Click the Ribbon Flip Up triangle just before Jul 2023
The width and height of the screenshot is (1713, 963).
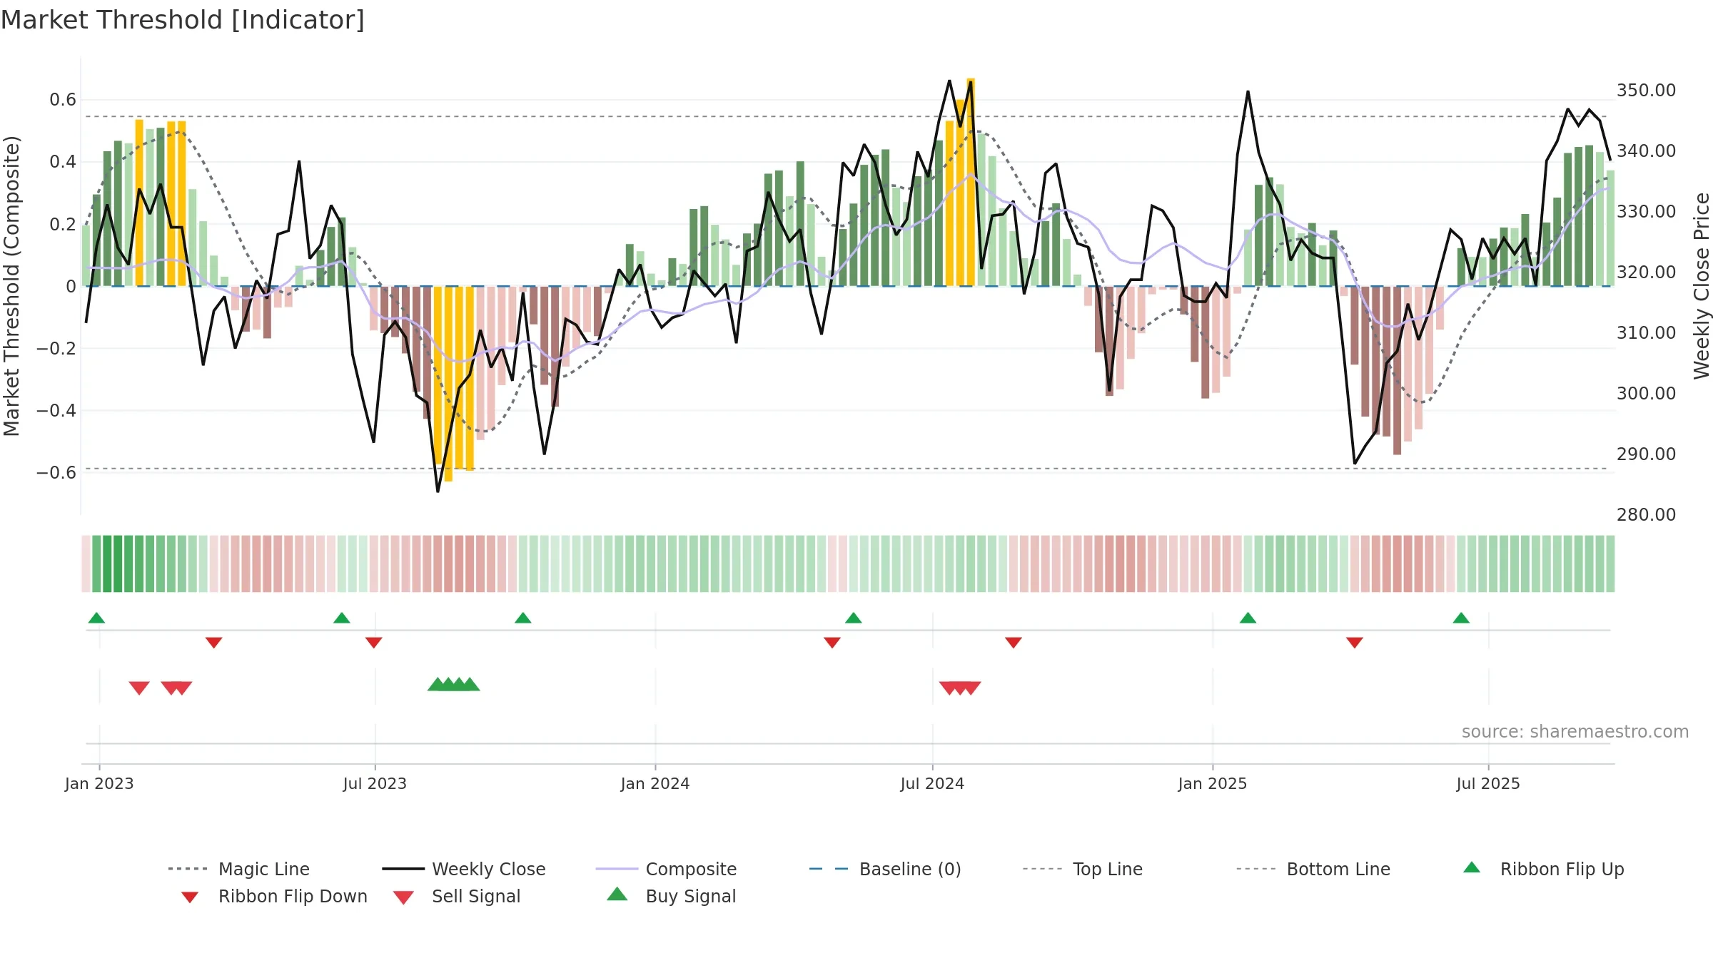pyautogui.click(x=342, y=618)
